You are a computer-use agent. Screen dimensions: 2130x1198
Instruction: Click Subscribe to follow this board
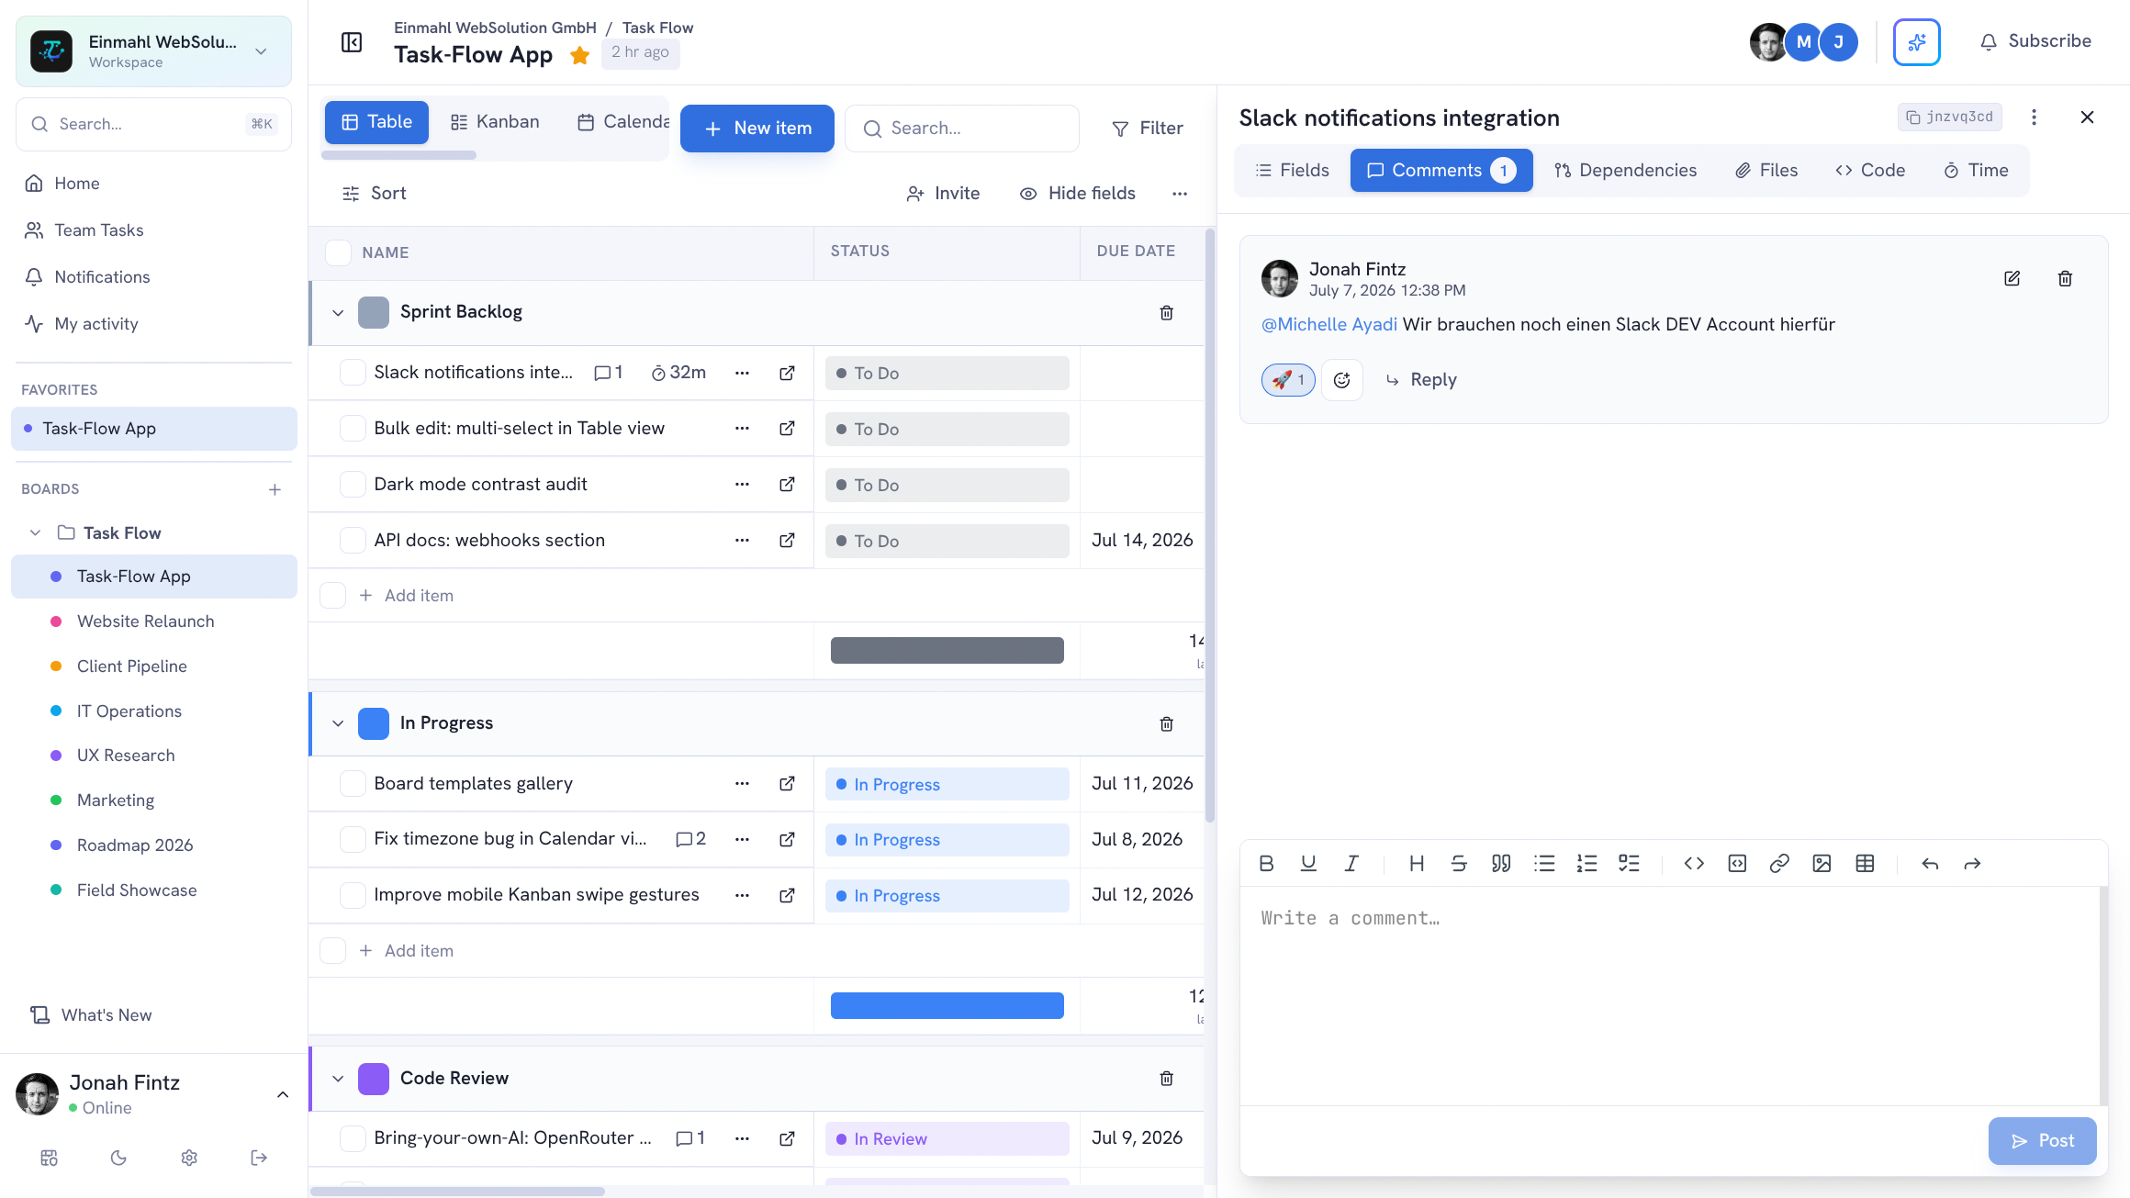pos(2035,41)
